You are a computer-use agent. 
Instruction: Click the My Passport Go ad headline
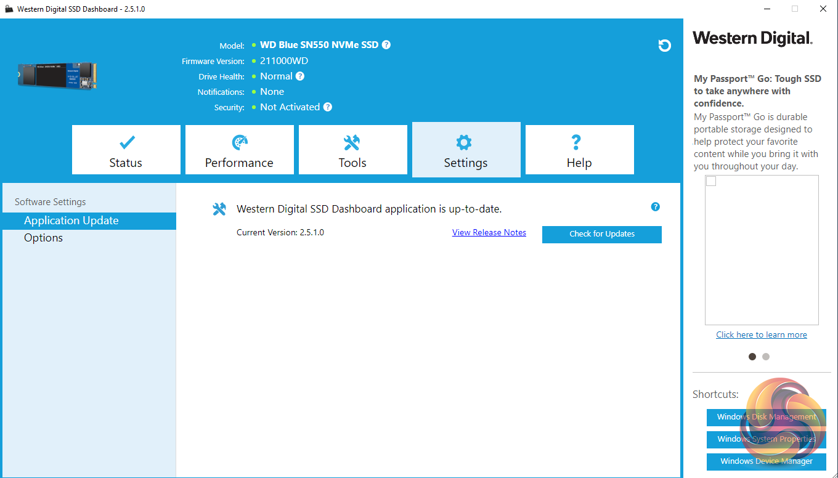tap(758, 91)
